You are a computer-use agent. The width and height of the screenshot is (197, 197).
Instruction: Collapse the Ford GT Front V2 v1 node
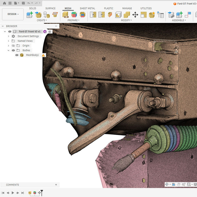coord(5,32)
